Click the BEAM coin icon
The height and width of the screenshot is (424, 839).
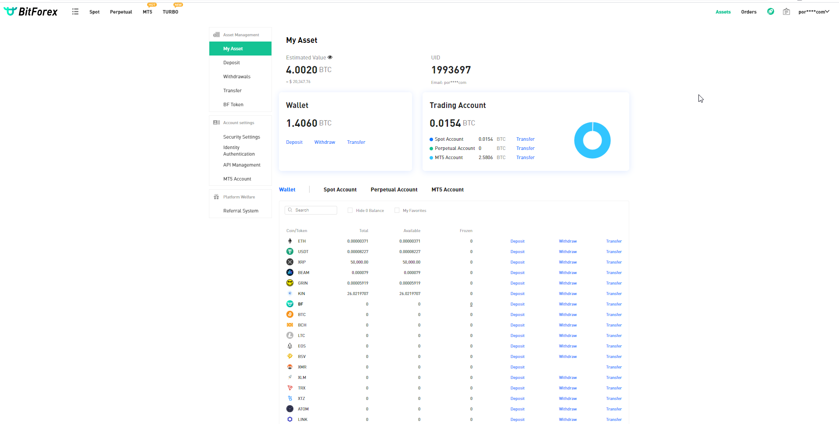290,272
